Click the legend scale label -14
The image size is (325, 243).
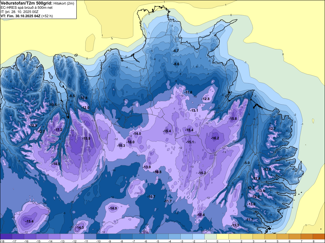(x=50, y=241)
